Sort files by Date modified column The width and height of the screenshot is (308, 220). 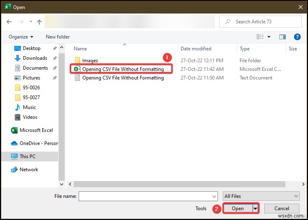(196, 49)
